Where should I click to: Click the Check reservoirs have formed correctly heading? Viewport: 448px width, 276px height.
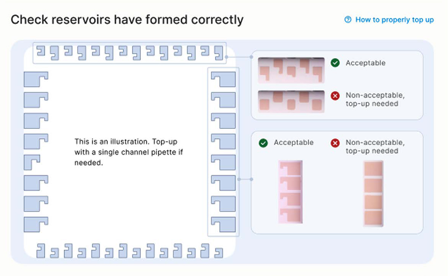click(127, 19)
